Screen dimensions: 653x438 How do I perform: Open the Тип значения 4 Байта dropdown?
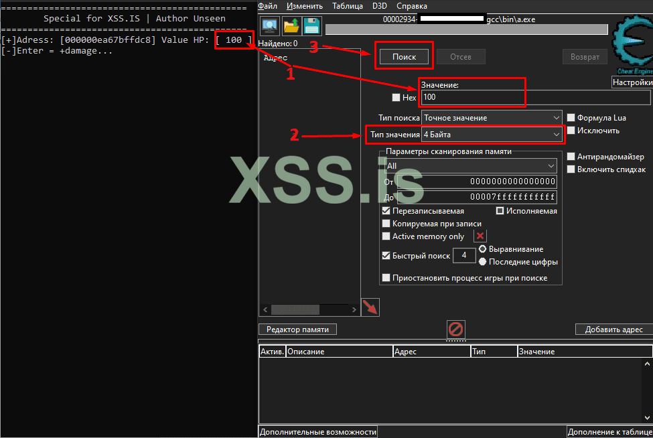coord(492,135)
